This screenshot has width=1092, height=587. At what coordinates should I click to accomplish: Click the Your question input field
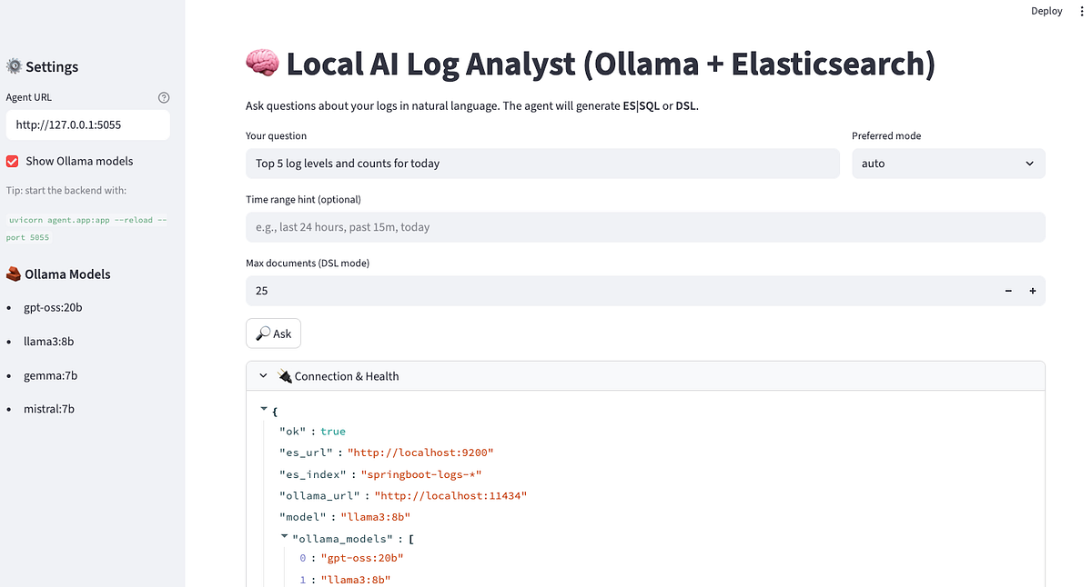[x=542, y=164]
